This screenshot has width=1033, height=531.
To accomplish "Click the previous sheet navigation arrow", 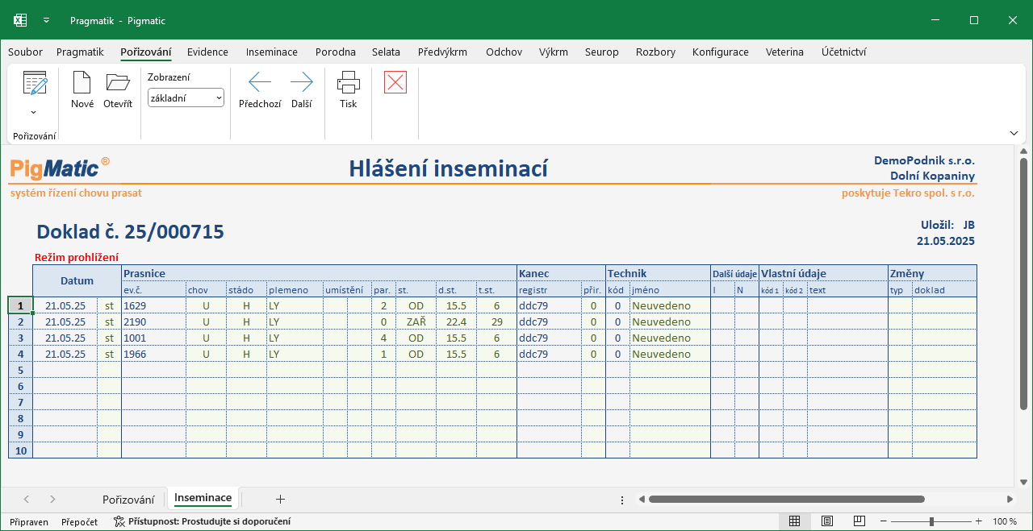I will point(27,499).
